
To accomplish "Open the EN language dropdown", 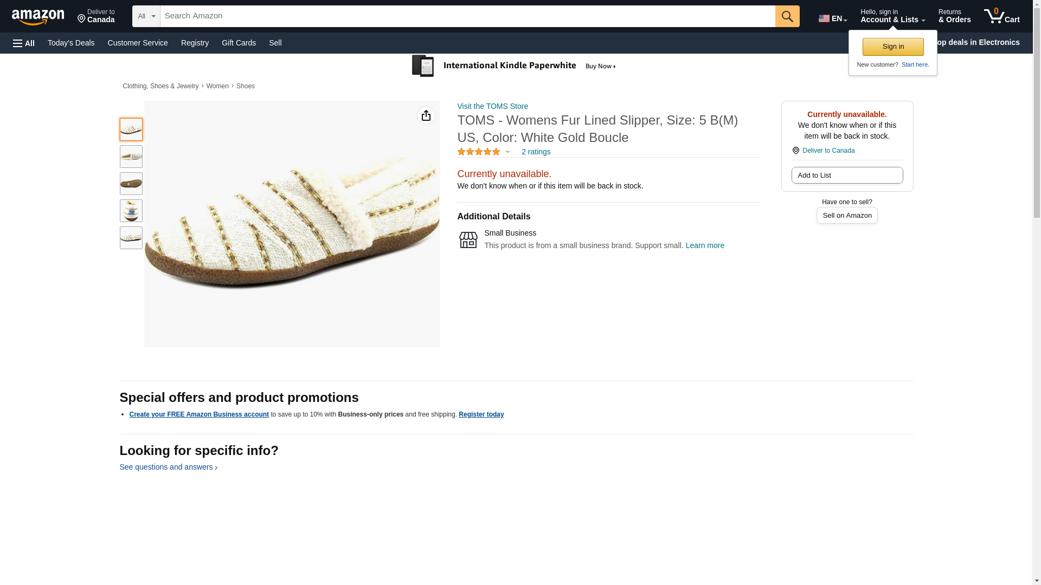I will point(833,18).
